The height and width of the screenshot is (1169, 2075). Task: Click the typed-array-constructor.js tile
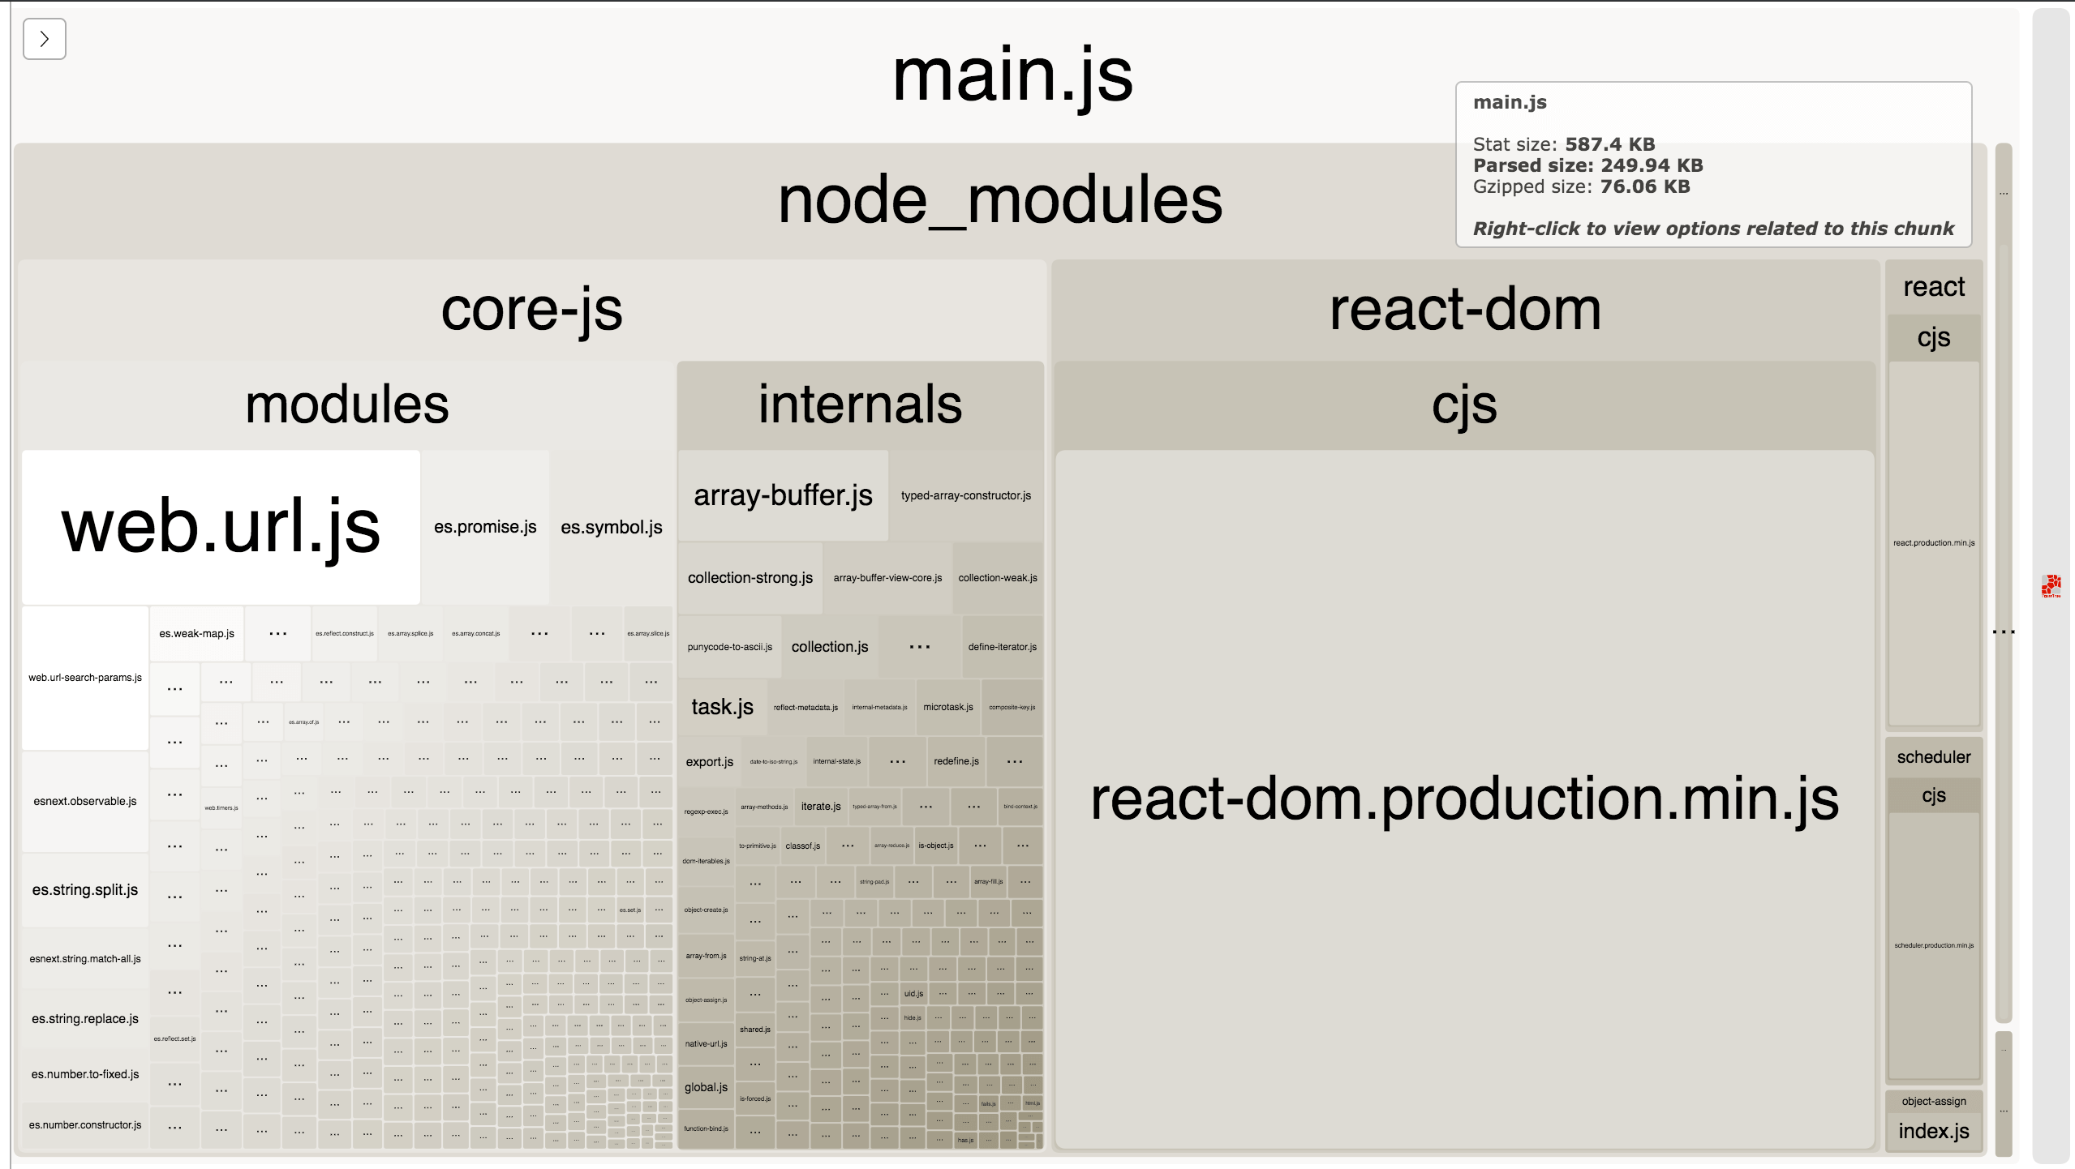pyautogui.click(x=965, y=495)
